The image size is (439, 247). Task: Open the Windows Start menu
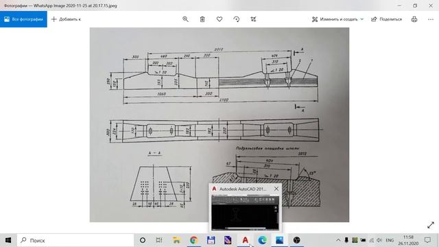pos(8,240)
